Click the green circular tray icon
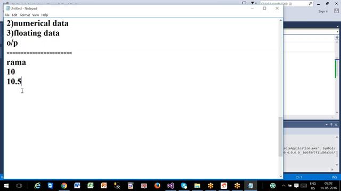Image resolution: width=341 pixels, height=191 pixels. tap(273, 186)
